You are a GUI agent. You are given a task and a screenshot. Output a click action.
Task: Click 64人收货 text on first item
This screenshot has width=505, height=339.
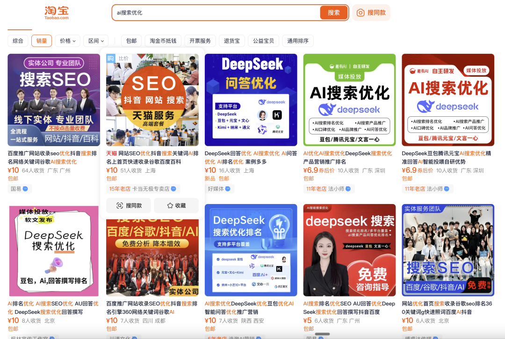point(33,170)
